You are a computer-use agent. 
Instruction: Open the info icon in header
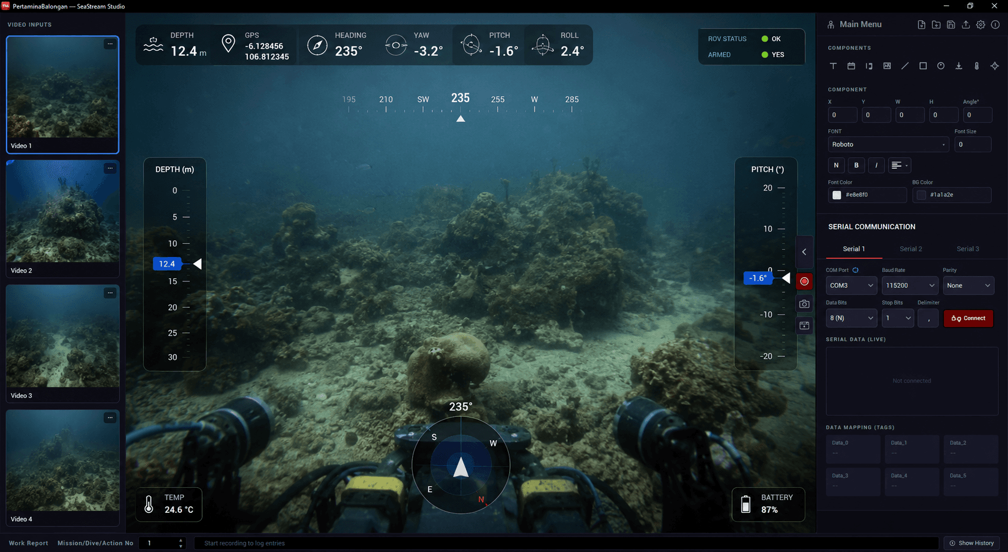pos(996,24)
